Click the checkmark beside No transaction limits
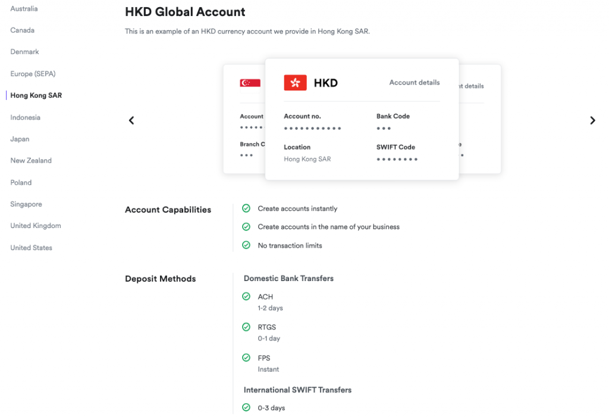Screen dimensions: 609x418 tap(246, 245)
